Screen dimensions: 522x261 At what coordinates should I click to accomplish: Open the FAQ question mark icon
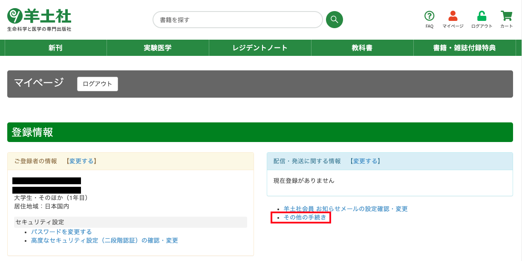(x=429, y=16)
